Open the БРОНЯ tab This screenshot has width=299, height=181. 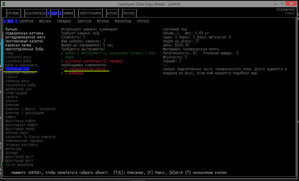112,13
